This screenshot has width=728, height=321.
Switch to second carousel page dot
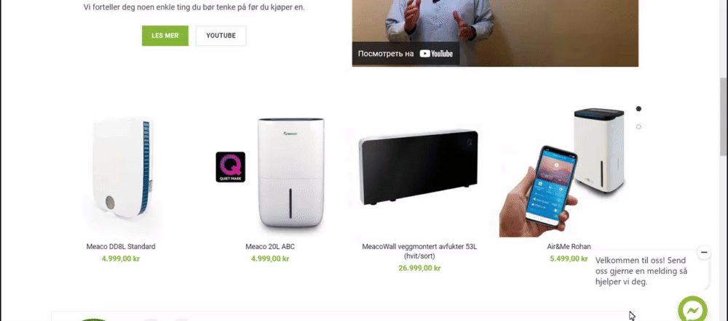coord(638,126)
